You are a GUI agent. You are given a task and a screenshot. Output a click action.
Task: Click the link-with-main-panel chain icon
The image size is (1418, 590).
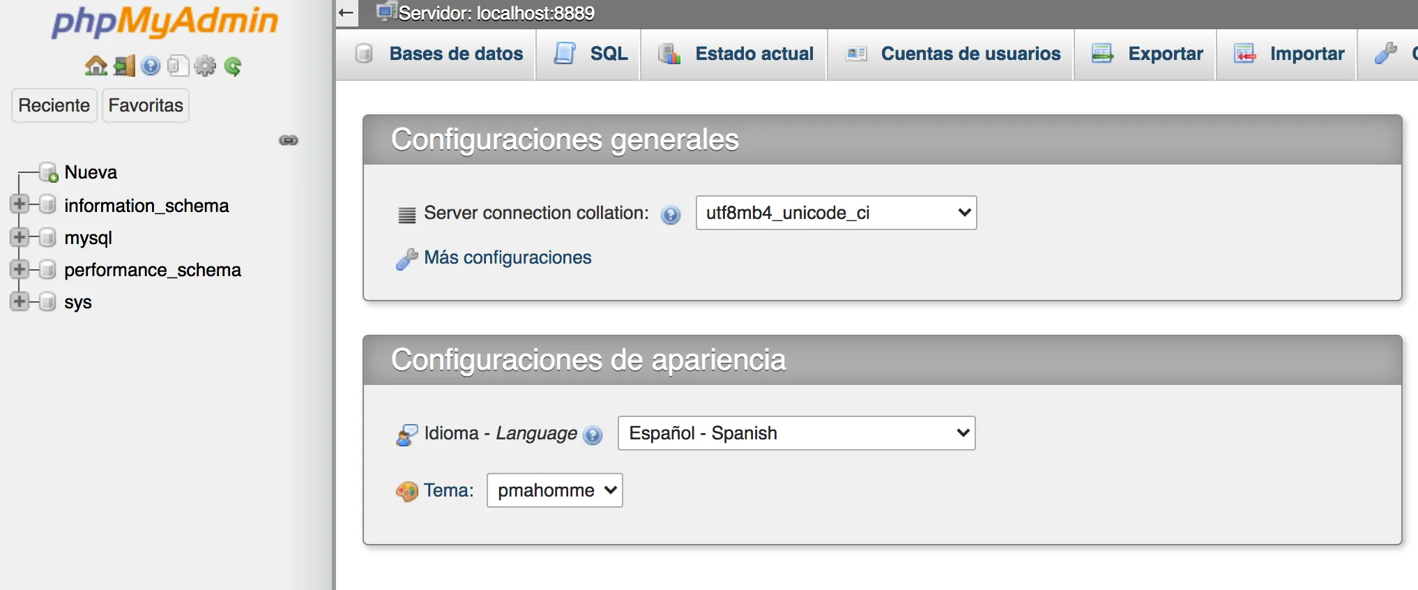[289, 140]
